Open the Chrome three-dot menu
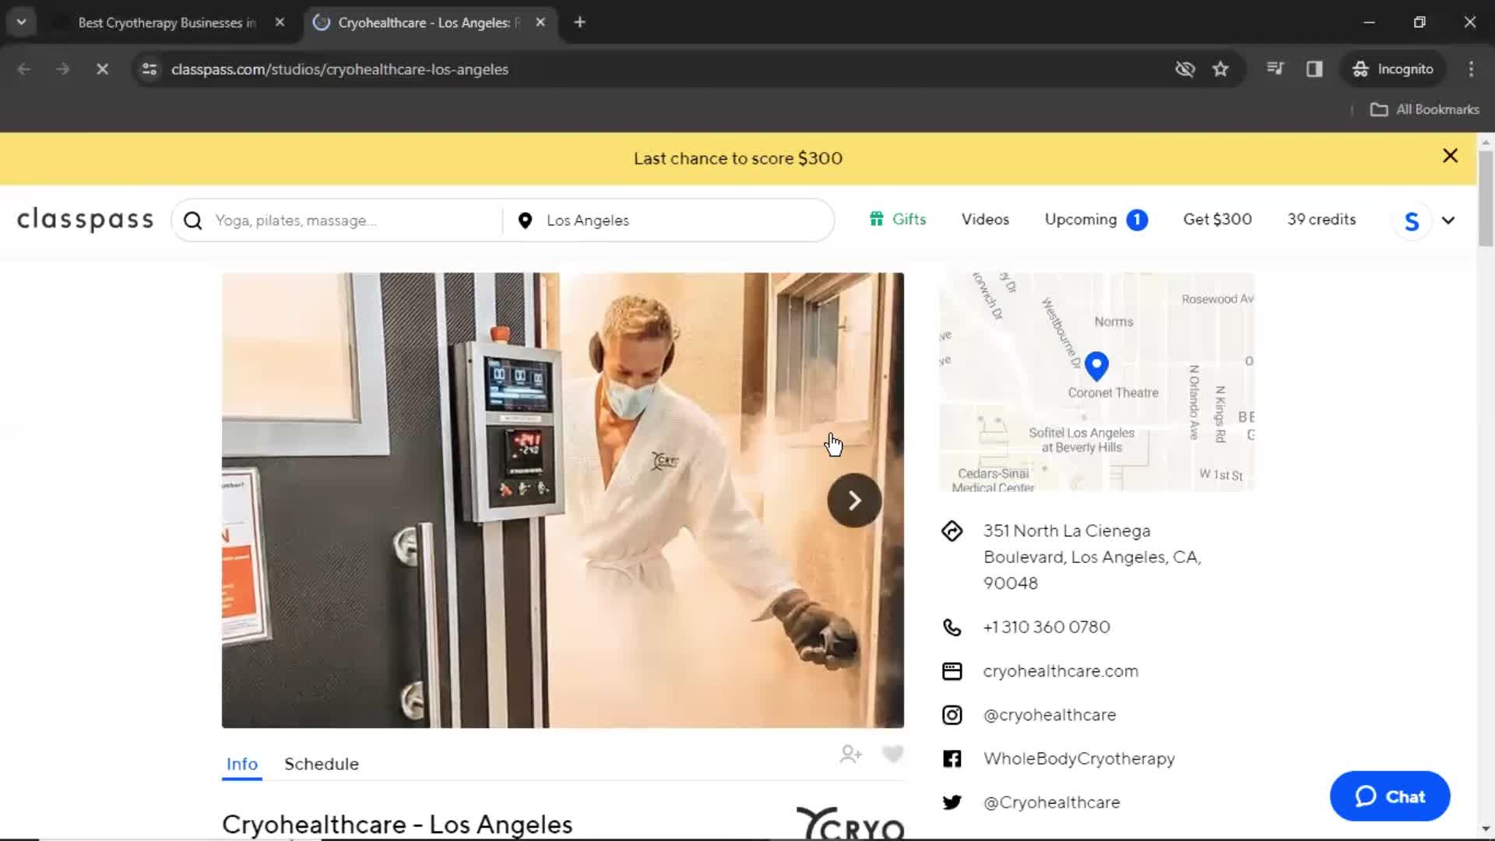 click(1471, 69)
